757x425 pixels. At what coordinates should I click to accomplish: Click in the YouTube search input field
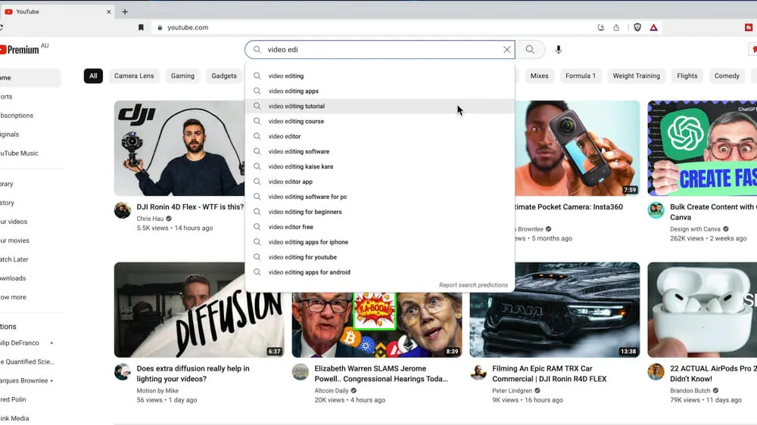(x=378, y=50)
